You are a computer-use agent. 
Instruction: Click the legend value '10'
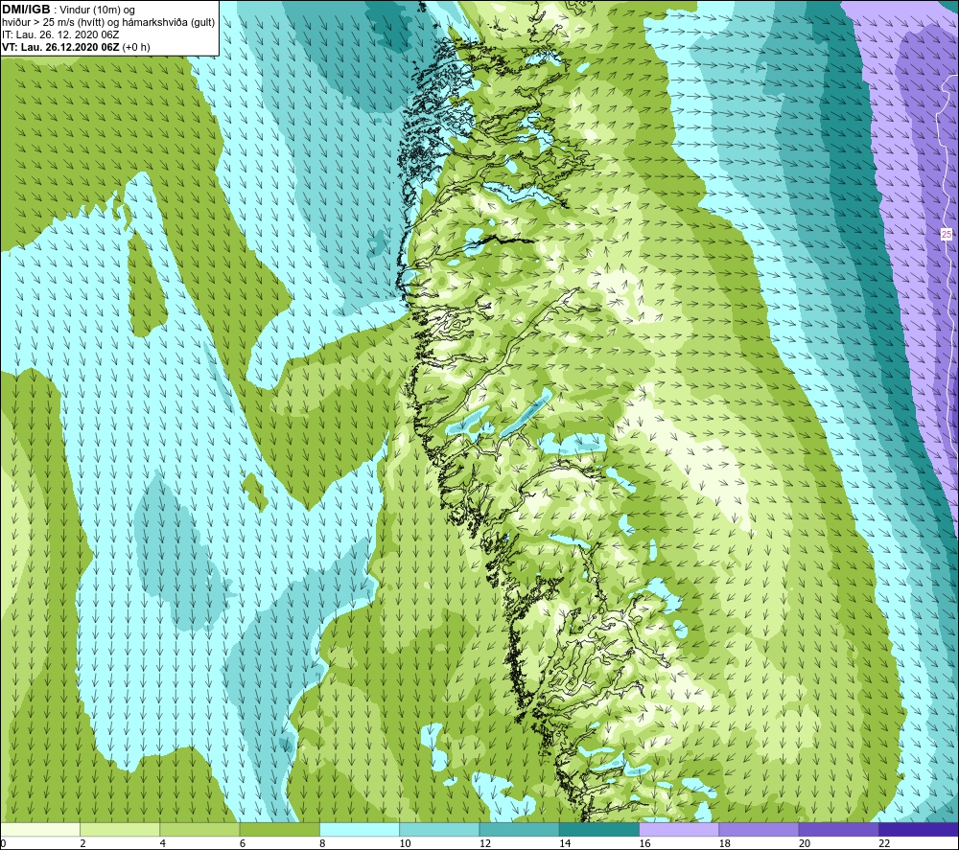pyautogui.click(x=405, y=843)
